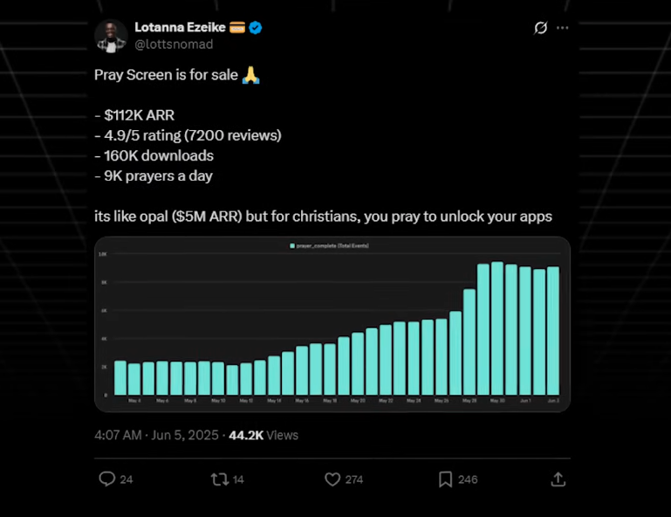Screen dimensions: 671x517
Task: Click the reply speech bubble icon
Action: (x=107, y=479)
